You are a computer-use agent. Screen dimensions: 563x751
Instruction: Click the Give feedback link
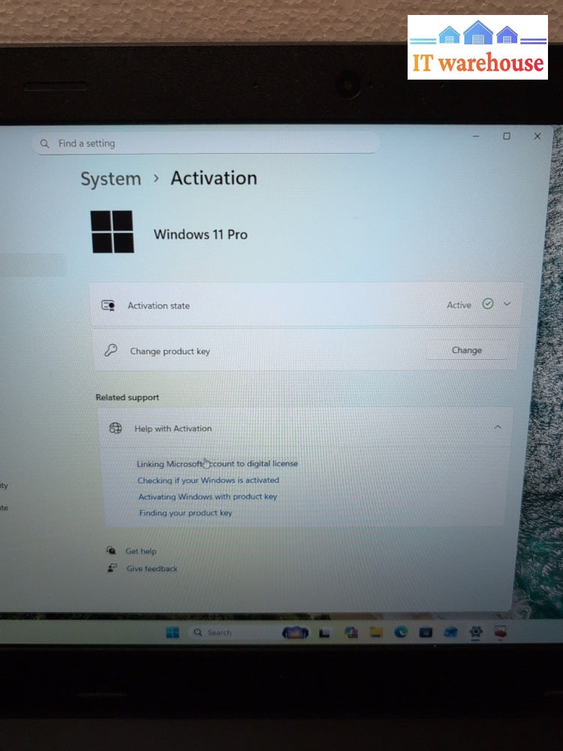point(152,569)
